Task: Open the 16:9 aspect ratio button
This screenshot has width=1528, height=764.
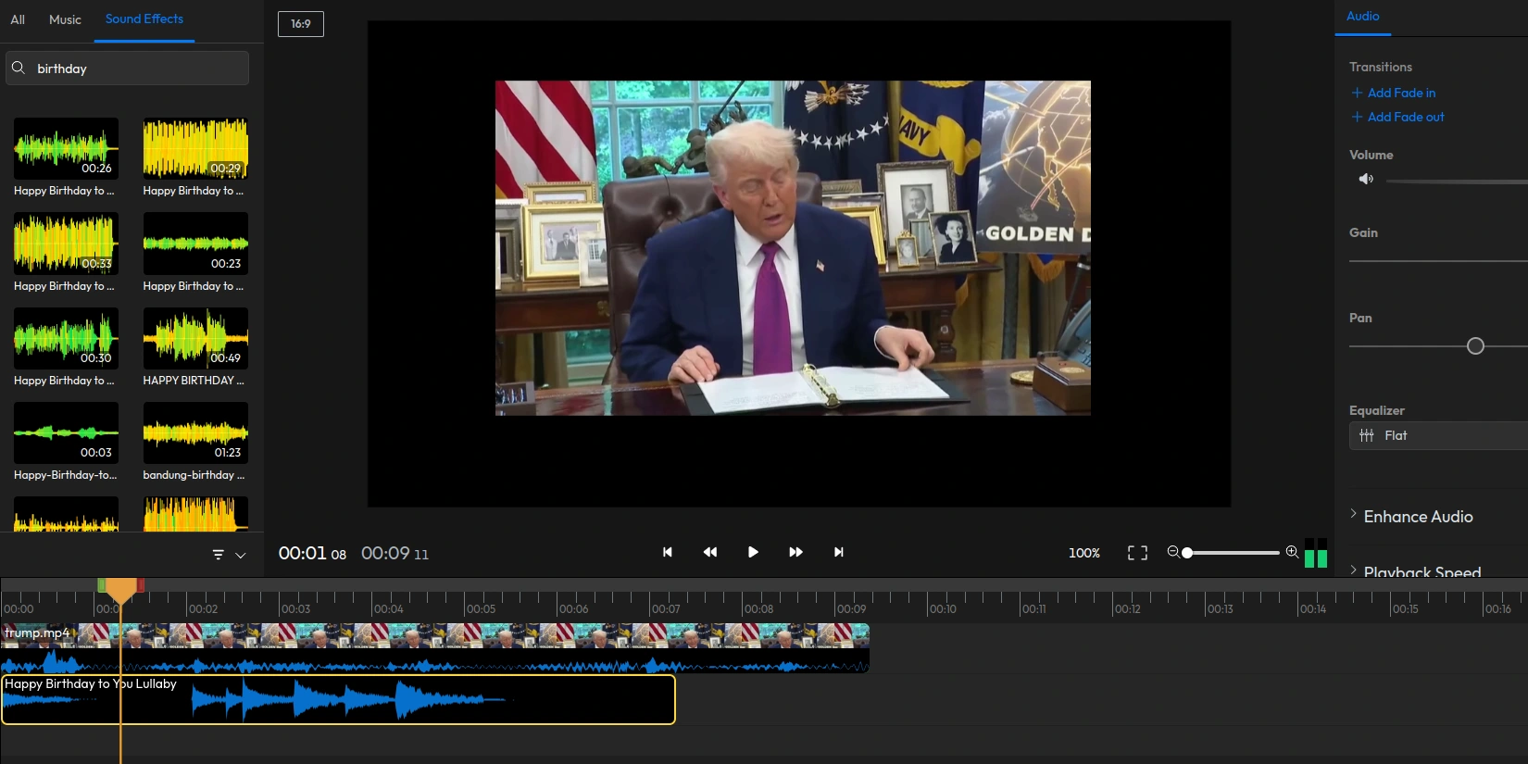Action: tap(301, 24)
